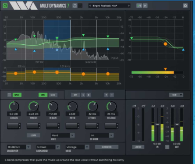The image size is (195, 164).
Task: Switch to the DYN tab
Action: point(43,95)
